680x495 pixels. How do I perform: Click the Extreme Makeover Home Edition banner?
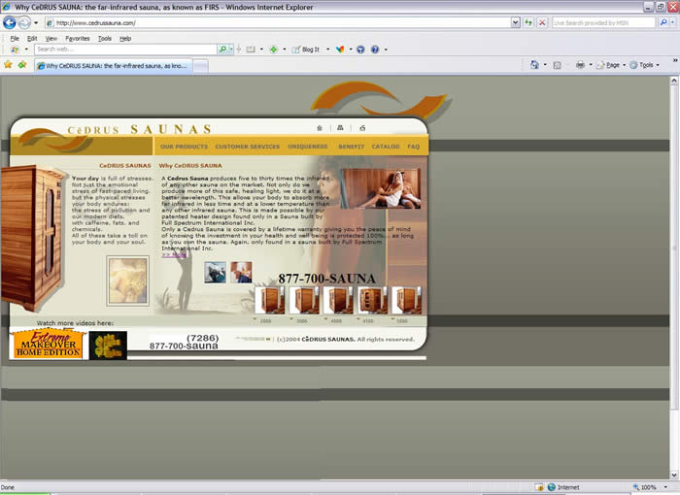(x=49, y=344)
